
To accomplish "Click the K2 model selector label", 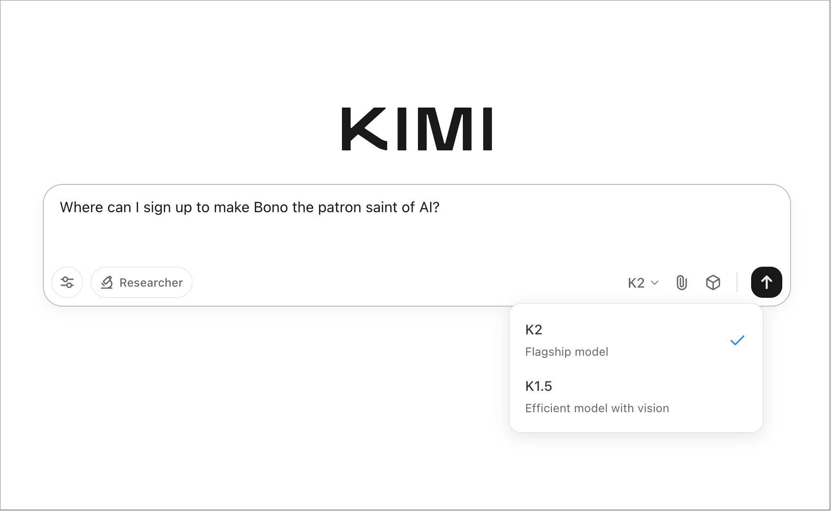I will [x=636, y=283].
